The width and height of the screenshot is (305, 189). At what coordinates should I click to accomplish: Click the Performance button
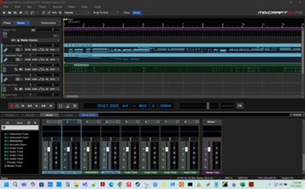click(48, 22)
